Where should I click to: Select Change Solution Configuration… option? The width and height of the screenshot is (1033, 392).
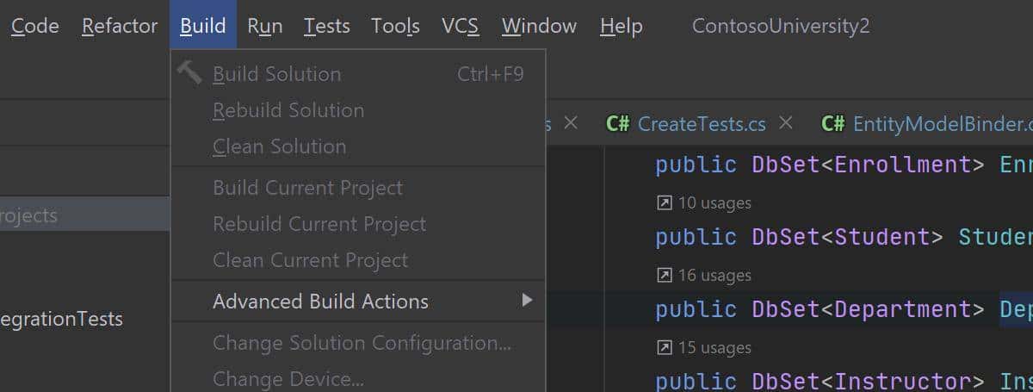coord(362,343)
